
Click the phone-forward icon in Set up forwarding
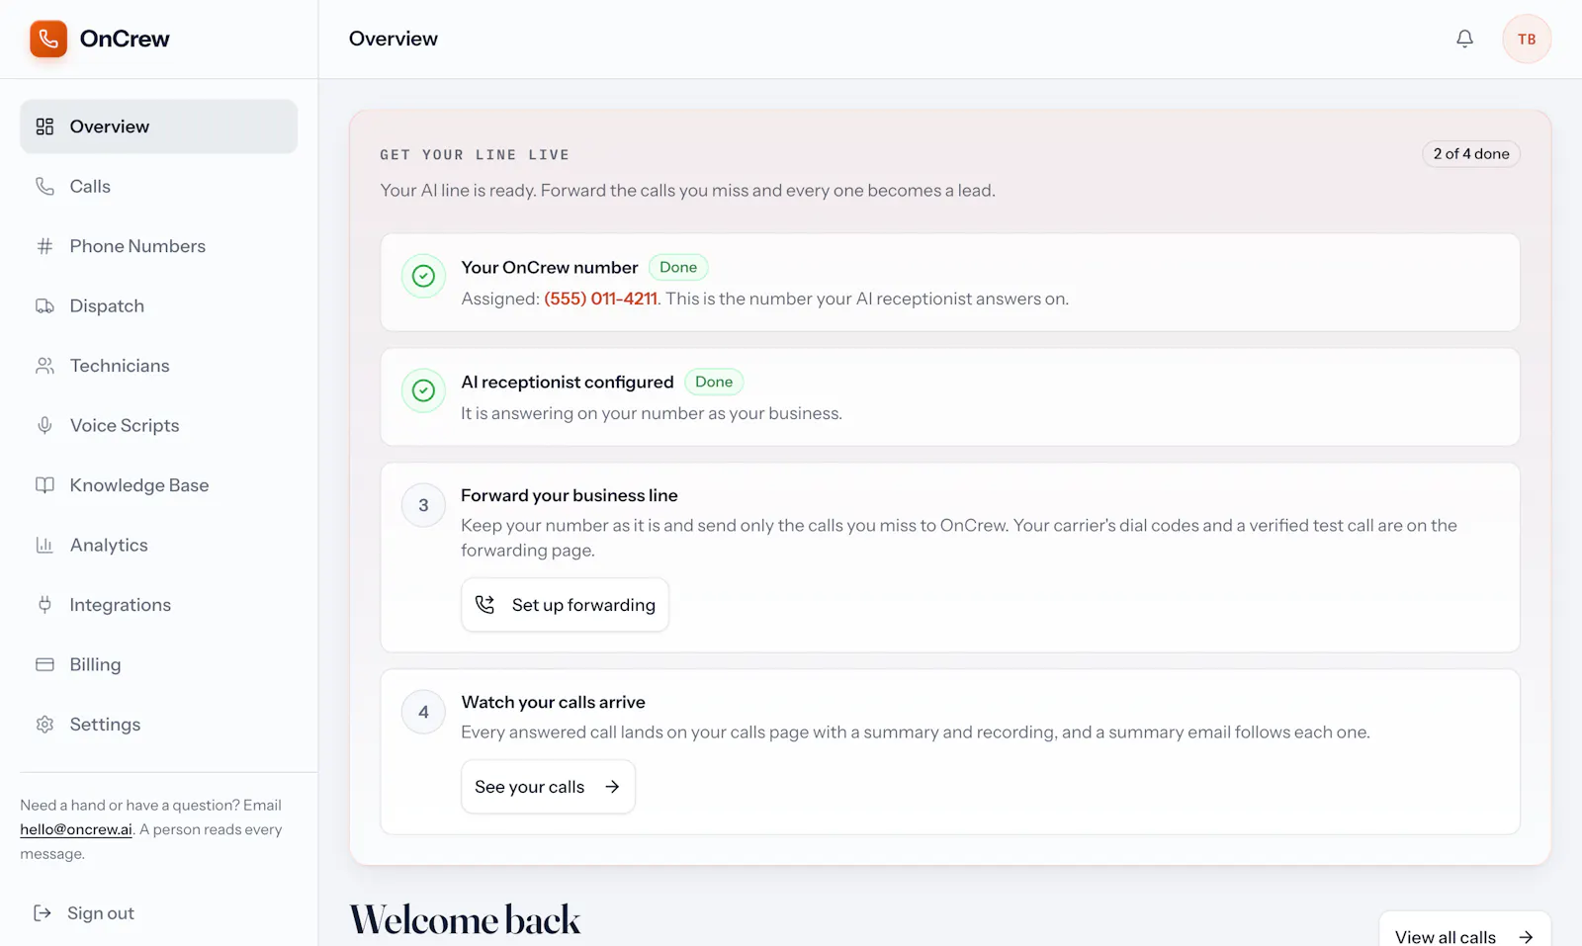click(484, 605)
